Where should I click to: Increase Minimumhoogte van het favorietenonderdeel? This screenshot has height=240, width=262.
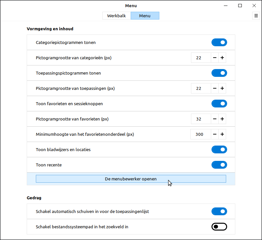222,134
